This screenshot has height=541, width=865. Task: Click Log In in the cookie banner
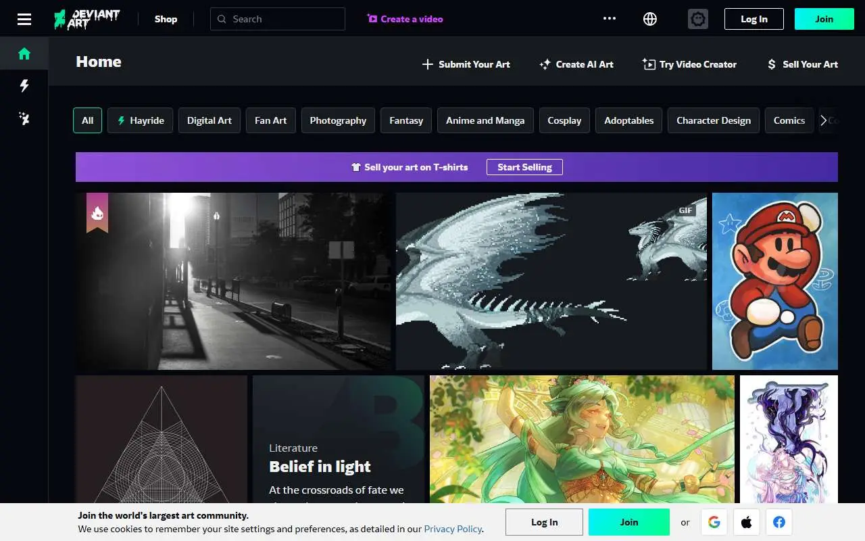pyautogui.click(x=545, y=522)
